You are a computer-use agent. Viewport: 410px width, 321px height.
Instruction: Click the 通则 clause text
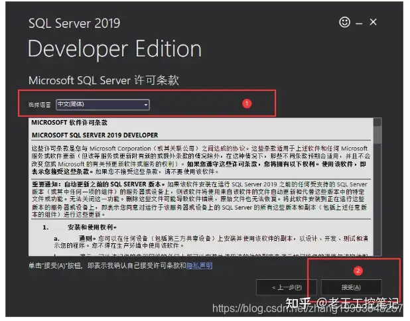point(86,238)
